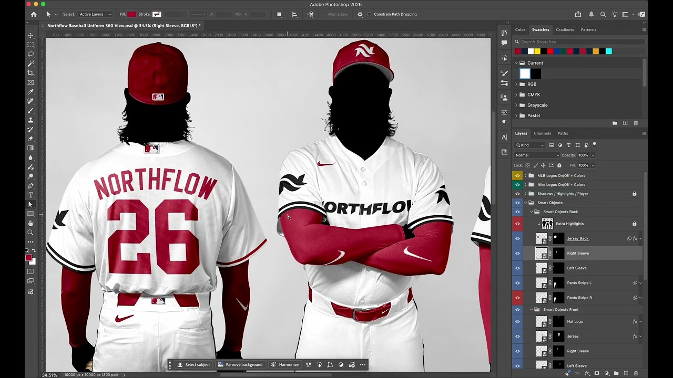Select the Hand tool
673x378 pixels.
30,223
